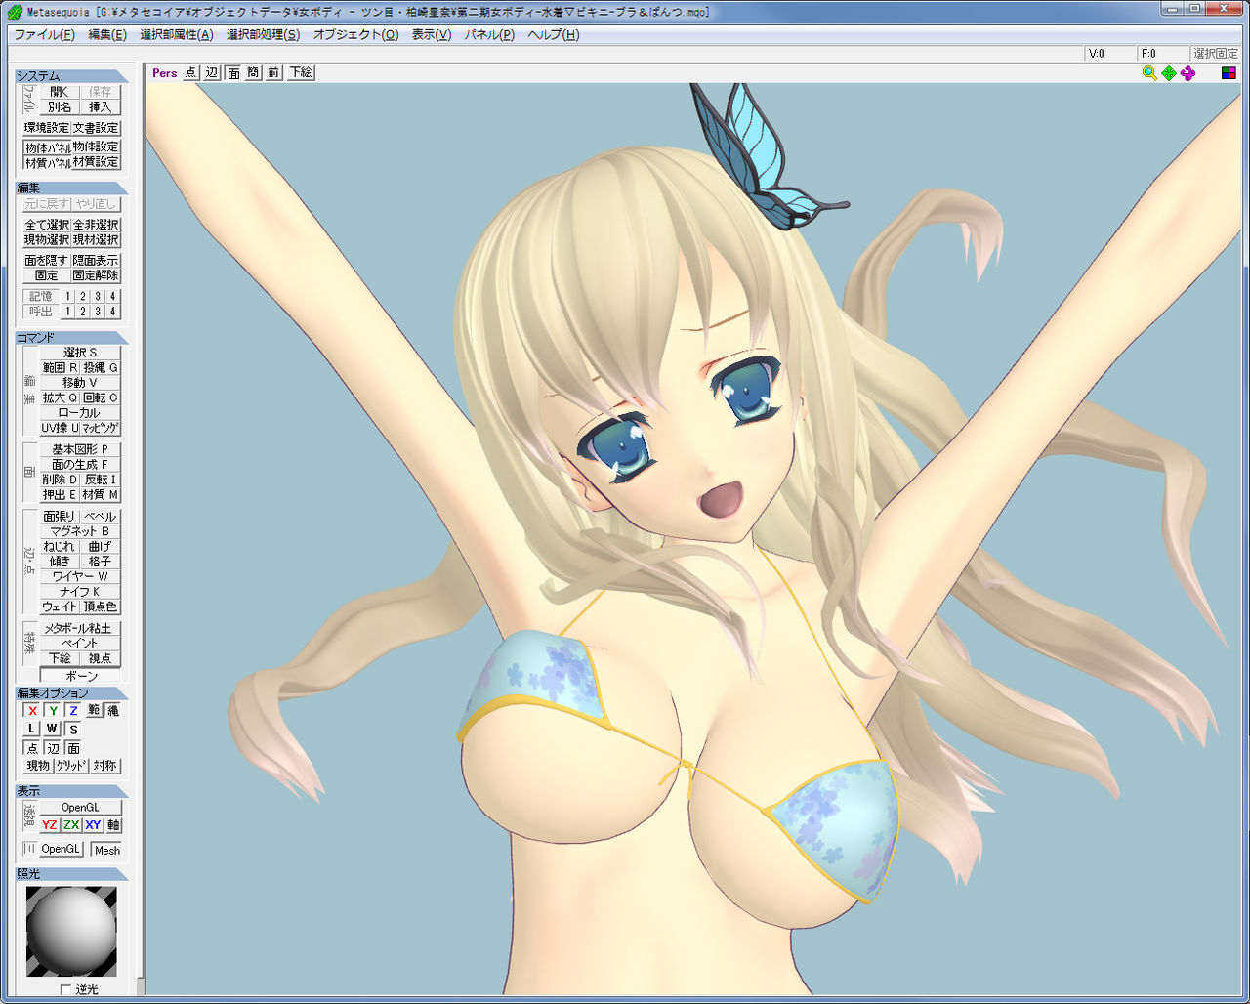Select the 選択 S command
Viewport: 1250px width, 1004px height.
coord(80,353)
